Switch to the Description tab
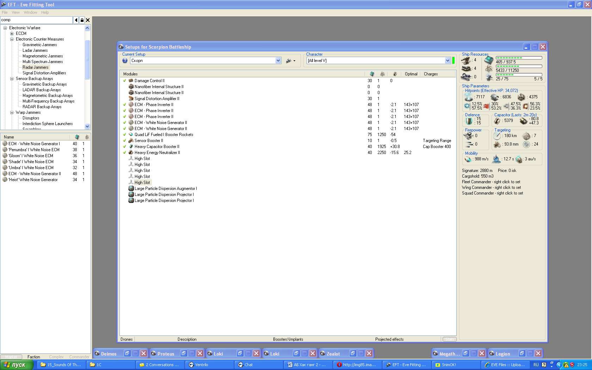 click(187, 339)
